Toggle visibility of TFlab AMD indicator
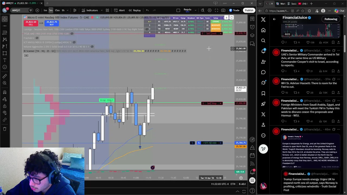The height and width of the screenshot is (195, 347). [x=72, y=34]
